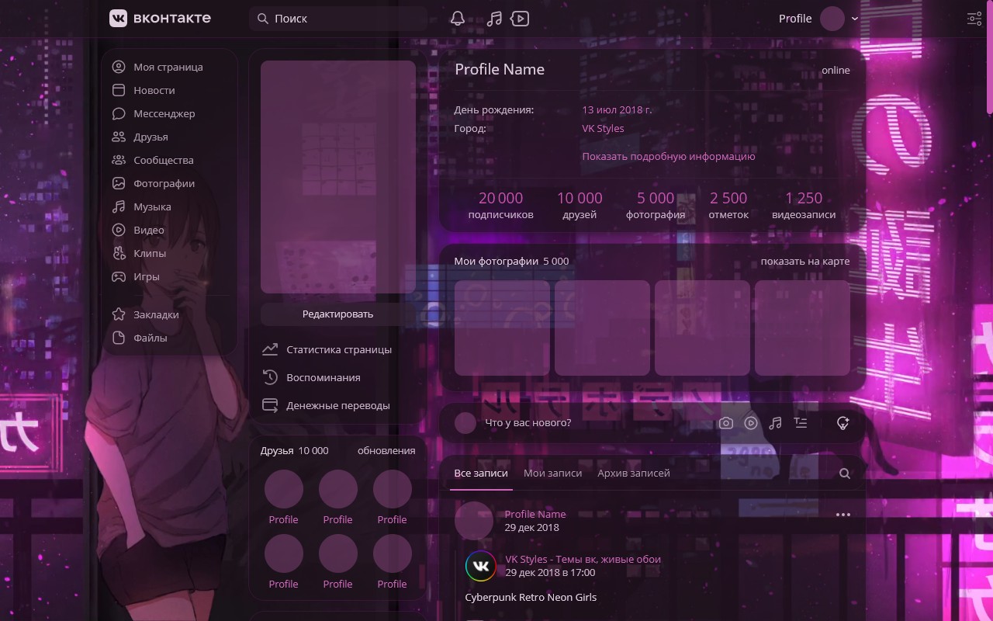The width and height of the screenshot is (993, 621).
Task: Open the VK Styles link in the post
Action: coord(583,559)
